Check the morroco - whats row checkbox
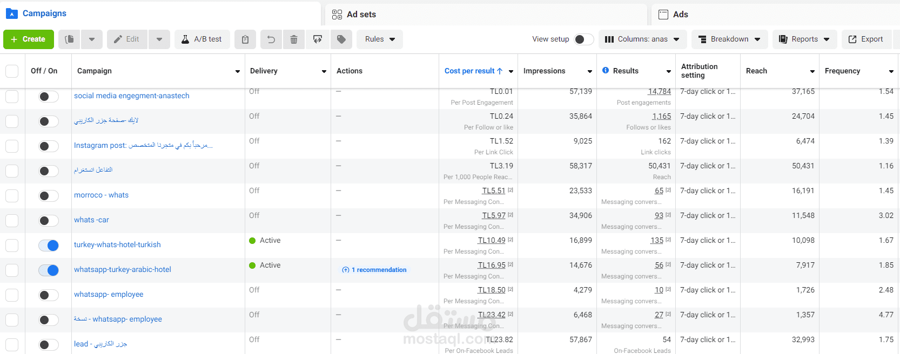The image size is (900, 354). pos(12,196)
